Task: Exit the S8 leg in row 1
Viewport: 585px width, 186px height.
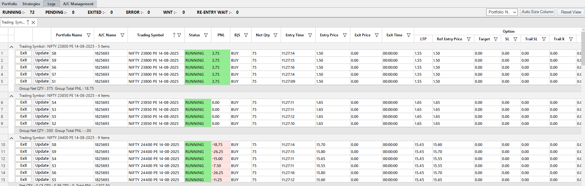Action: pos(24,53)
